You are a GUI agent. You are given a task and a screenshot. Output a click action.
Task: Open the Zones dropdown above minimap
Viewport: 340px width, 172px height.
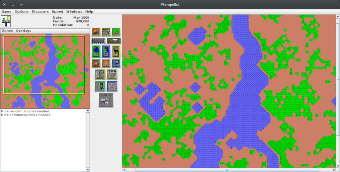coord(7,31)
